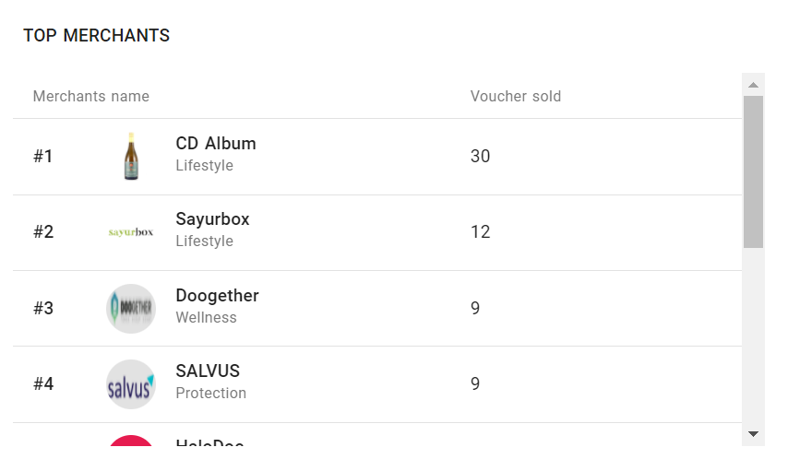Open the Sayurbox merchant name
Image resolution: width=788 pixels, height=471 pixels.
tap(212, 219)
